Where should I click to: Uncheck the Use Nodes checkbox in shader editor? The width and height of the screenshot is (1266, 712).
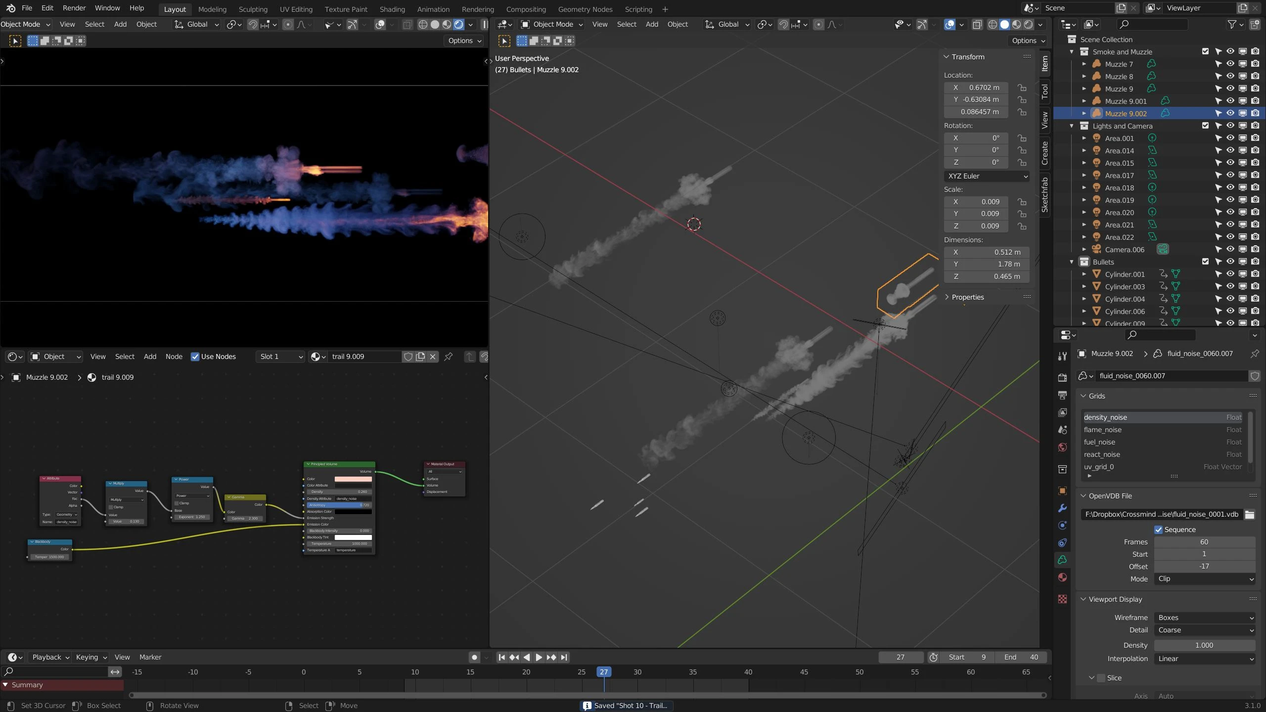tap(195, 356)
